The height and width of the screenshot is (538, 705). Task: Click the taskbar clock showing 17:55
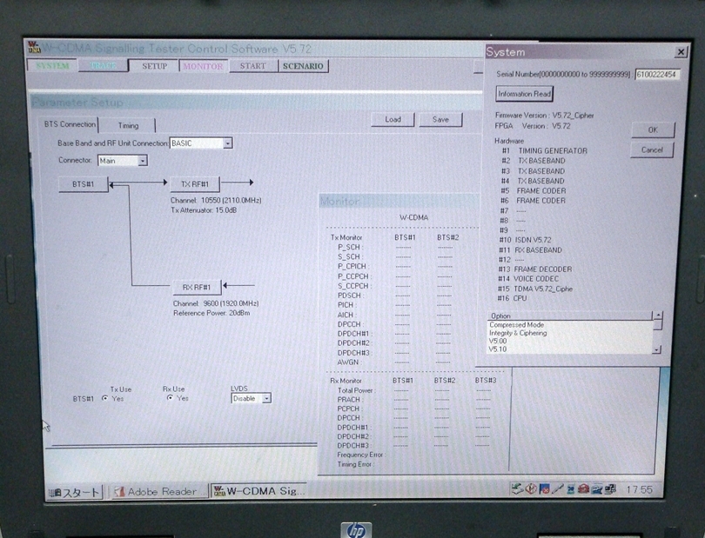pos(639,489)
